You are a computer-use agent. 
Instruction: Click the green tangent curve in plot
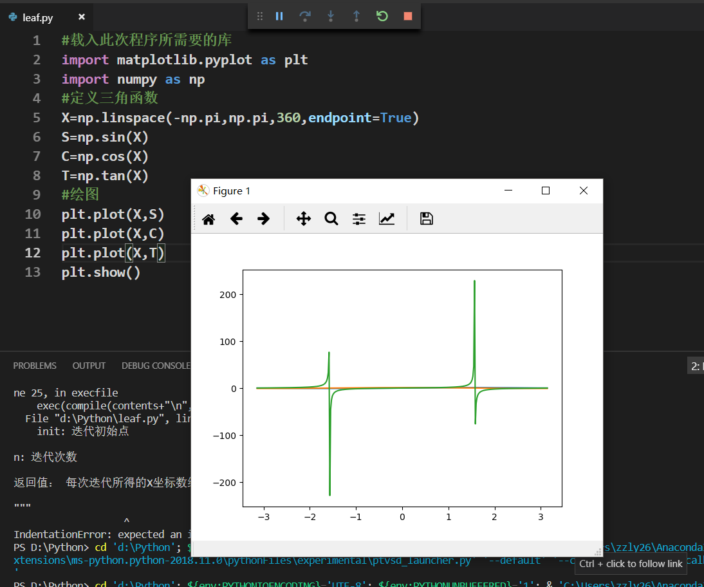[x=474, y=332]
